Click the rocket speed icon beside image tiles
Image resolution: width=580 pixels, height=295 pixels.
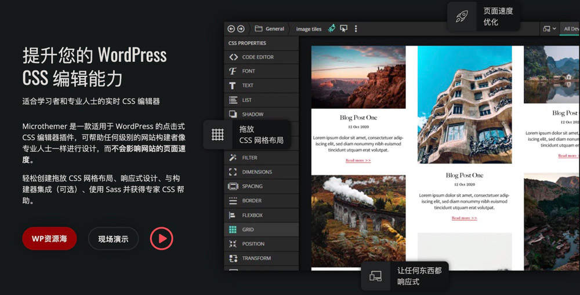coord(332,28)
